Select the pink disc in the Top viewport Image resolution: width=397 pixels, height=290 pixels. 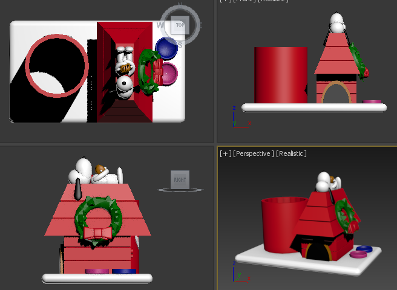(x=169, y=73)
